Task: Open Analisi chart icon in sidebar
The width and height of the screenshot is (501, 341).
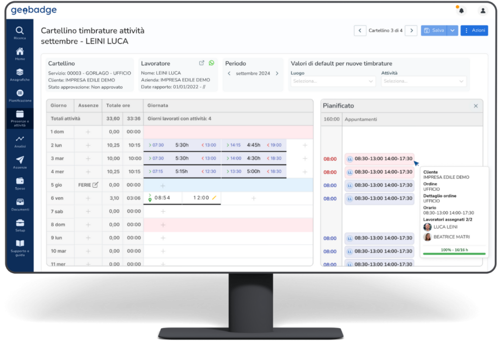Action: point(20,139)
